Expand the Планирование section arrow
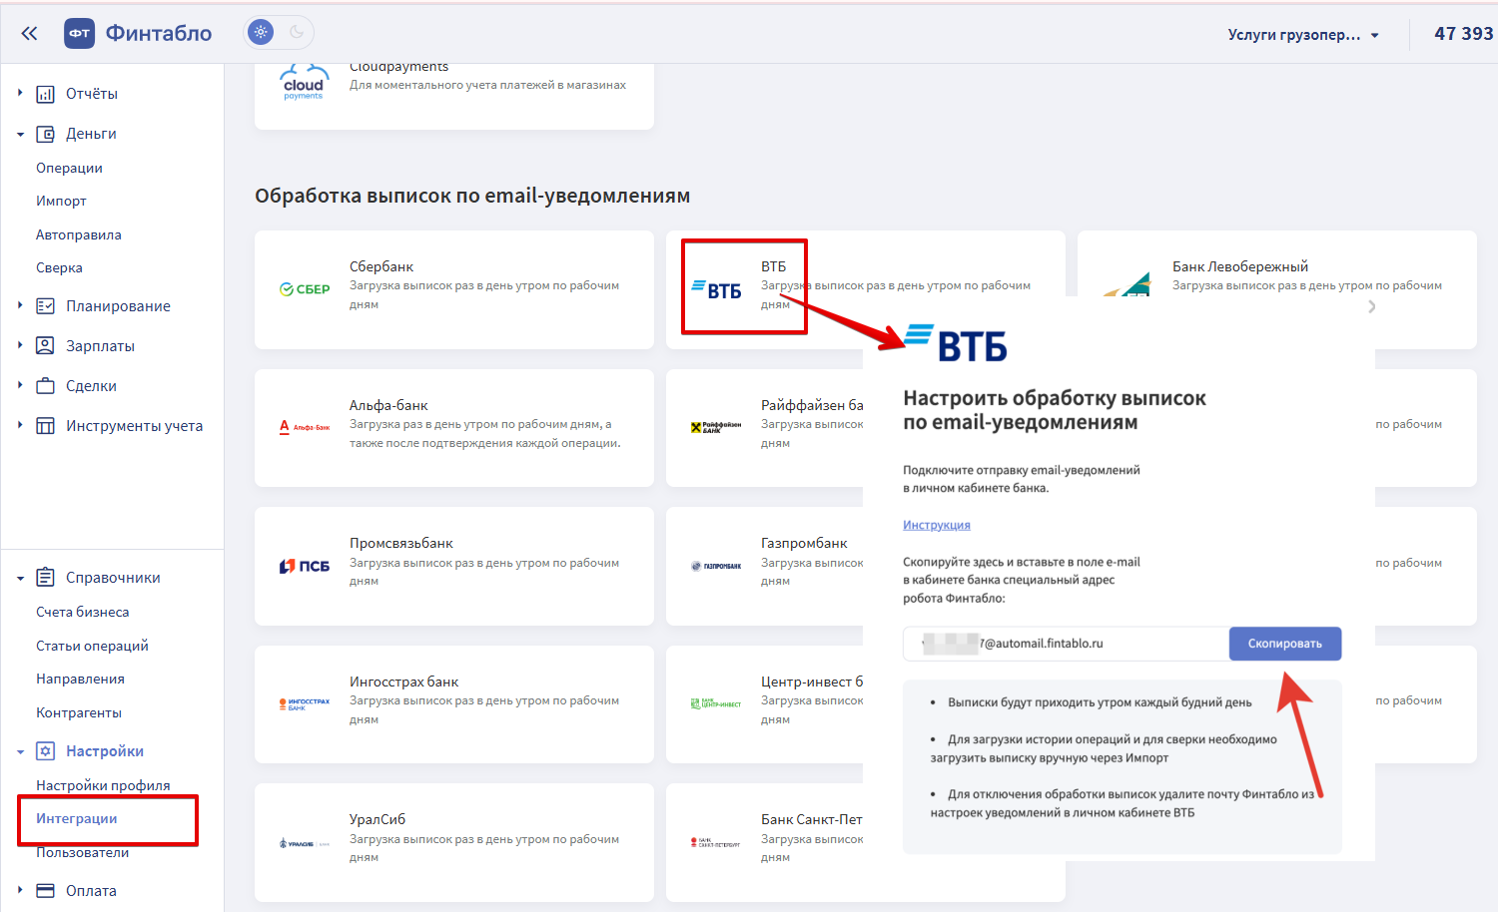 click(x=20, y=305)
